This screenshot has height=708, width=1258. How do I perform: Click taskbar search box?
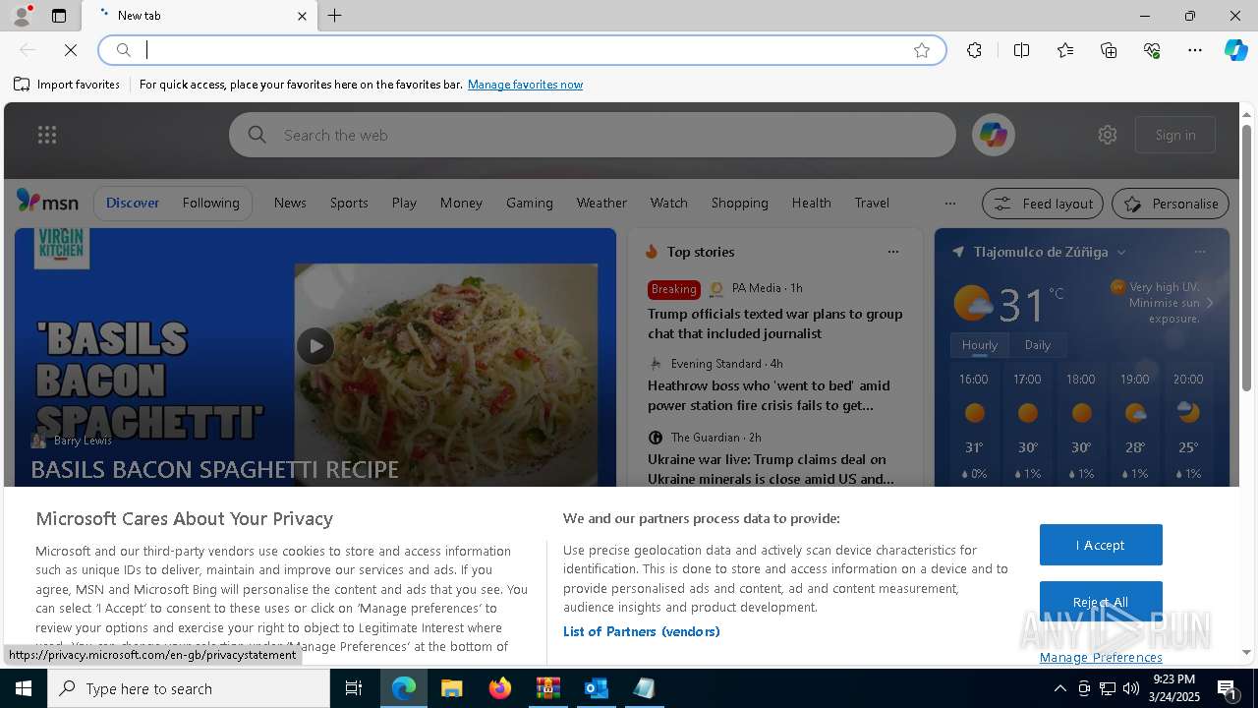tap(189, 688)
